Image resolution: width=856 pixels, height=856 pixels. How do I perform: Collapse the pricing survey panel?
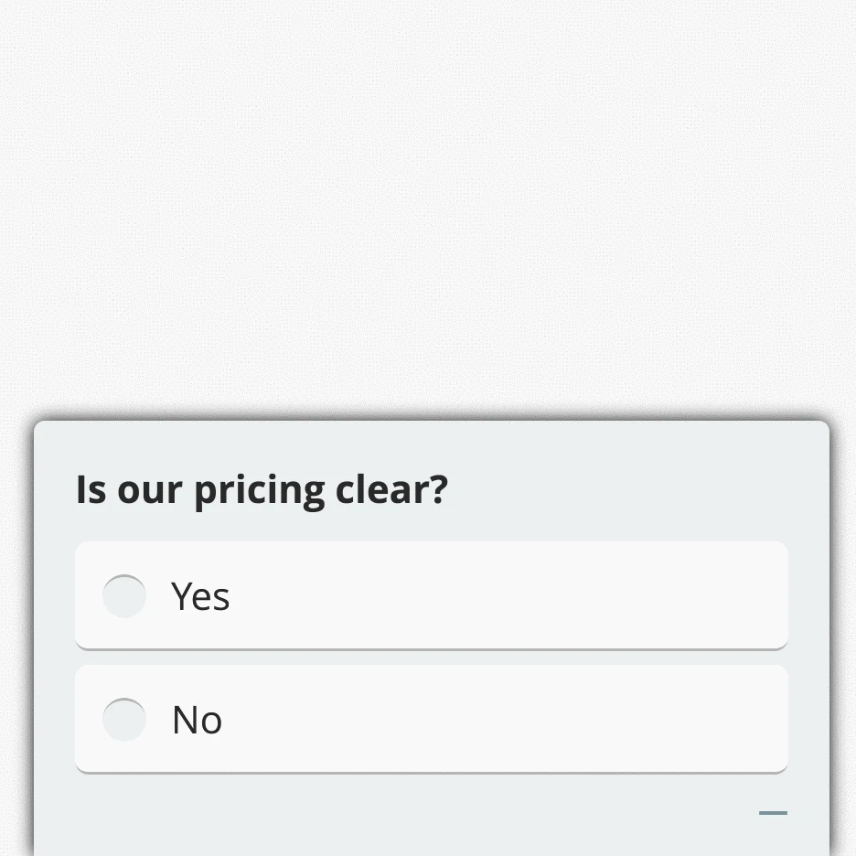773,812
